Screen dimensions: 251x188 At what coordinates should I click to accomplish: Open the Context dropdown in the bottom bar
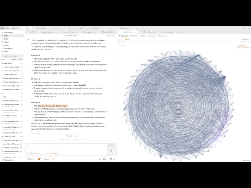tap(47, 159)
